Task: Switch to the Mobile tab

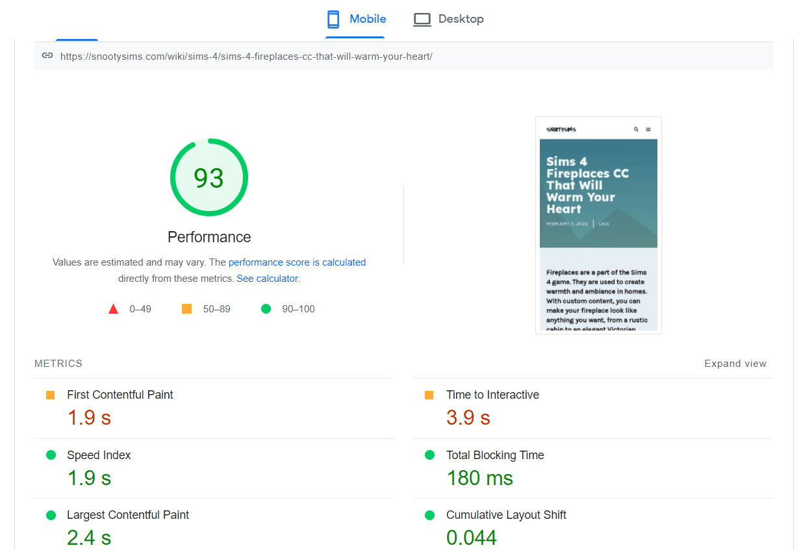Action: point(355,19)
